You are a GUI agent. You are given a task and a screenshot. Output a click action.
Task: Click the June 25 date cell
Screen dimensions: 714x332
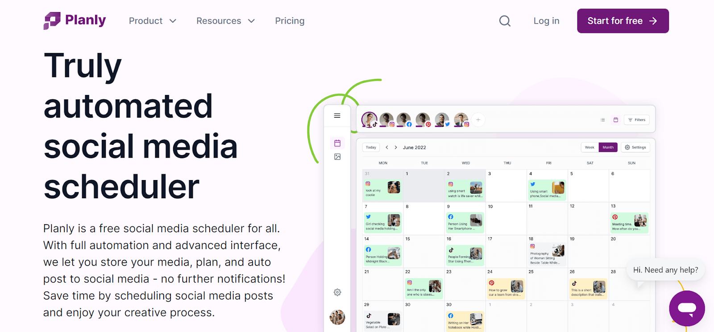click(x=547, y=284)
